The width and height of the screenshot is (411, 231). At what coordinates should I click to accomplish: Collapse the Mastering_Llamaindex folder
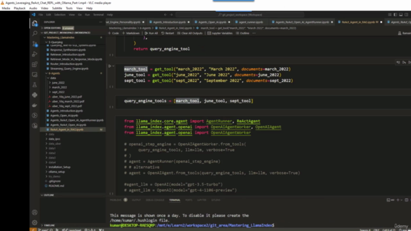pos(60,37)
